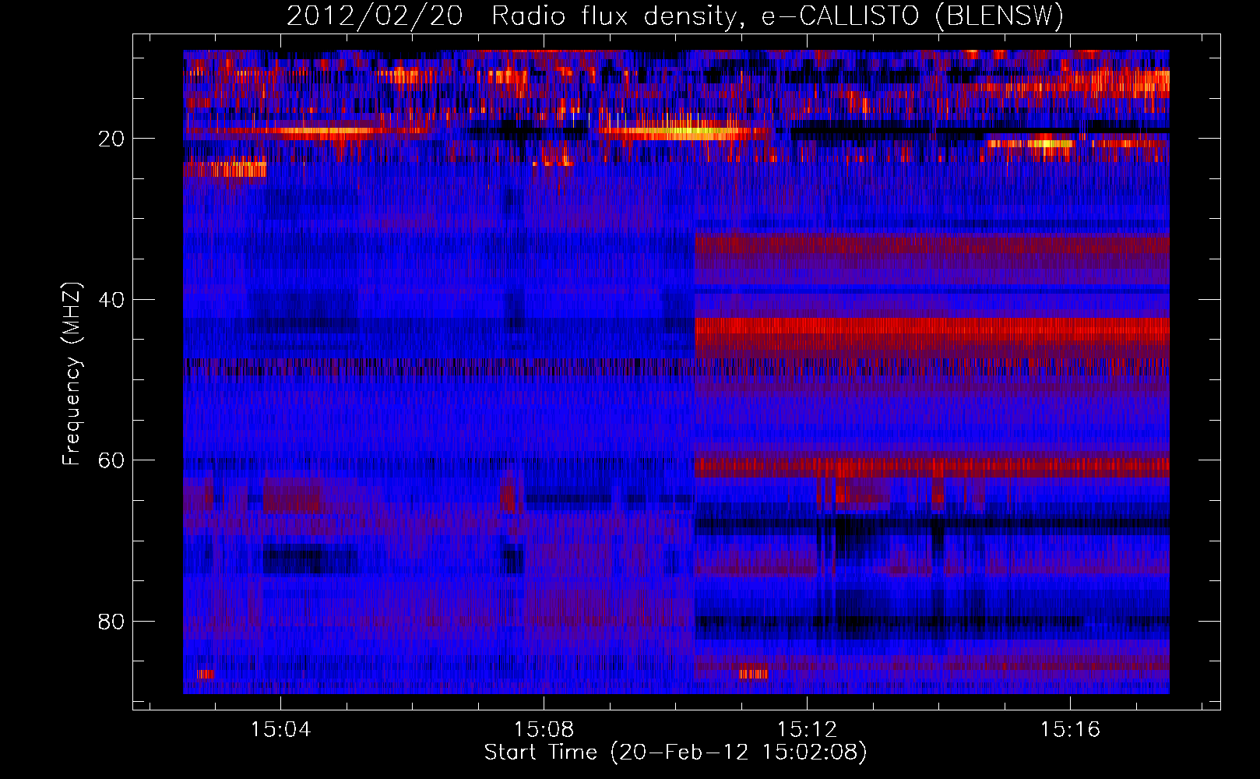This screenshot has height=779, width=1260.
Task: Click the 40 MHz frequency tick label
Action: 111,300
